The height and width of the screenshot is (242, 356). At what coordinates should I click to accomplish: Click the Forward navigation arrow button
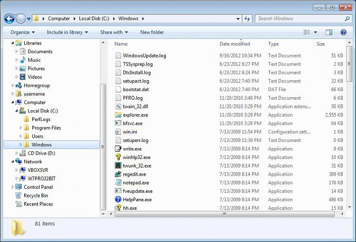click(x=21, y=19)
